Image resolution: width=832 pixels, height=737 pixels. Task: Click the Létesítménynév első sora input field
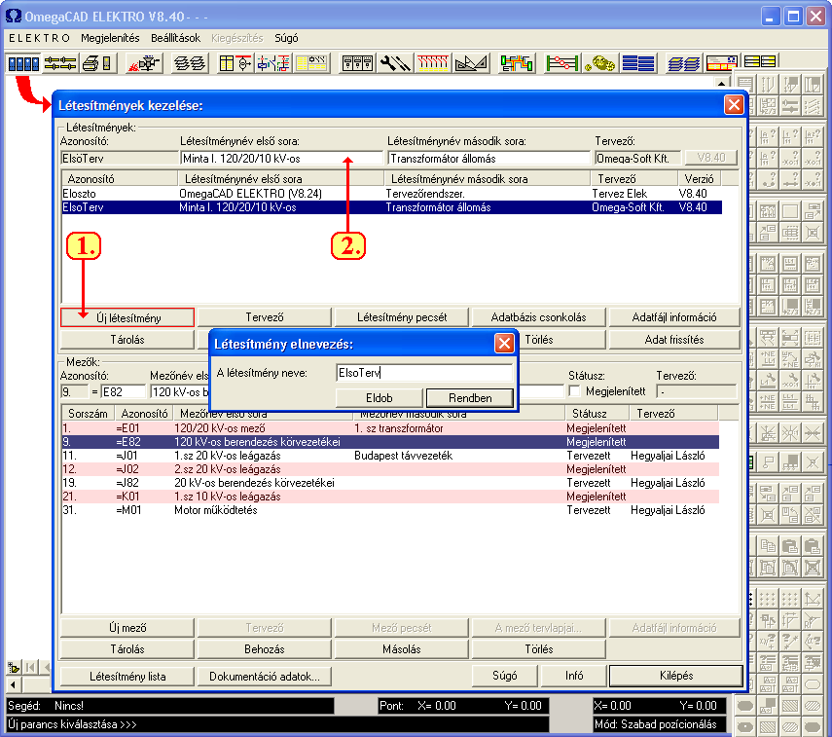[x=281, y=159]
